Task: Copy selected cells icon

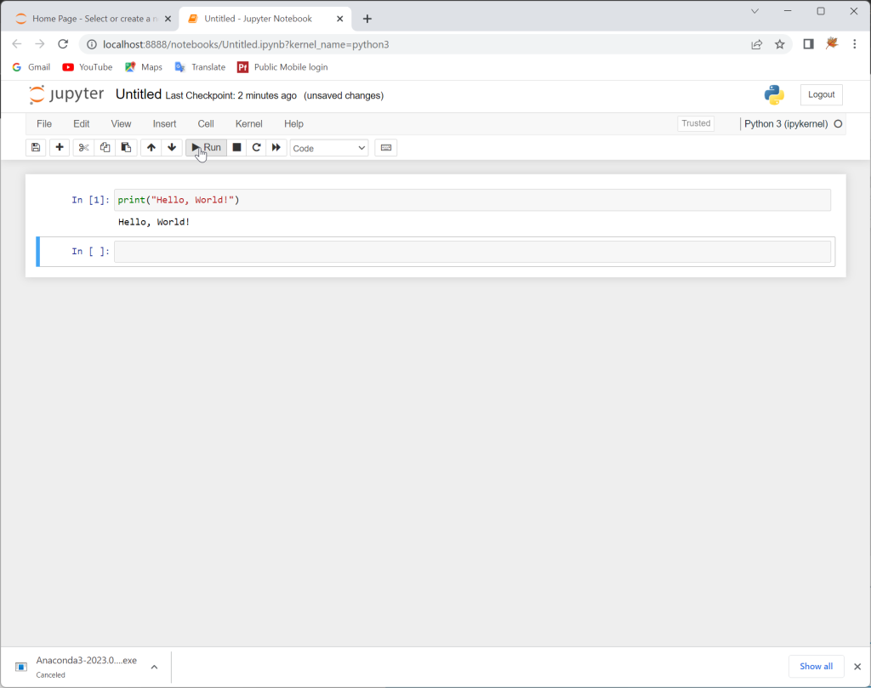Action: tap(105, 148)
